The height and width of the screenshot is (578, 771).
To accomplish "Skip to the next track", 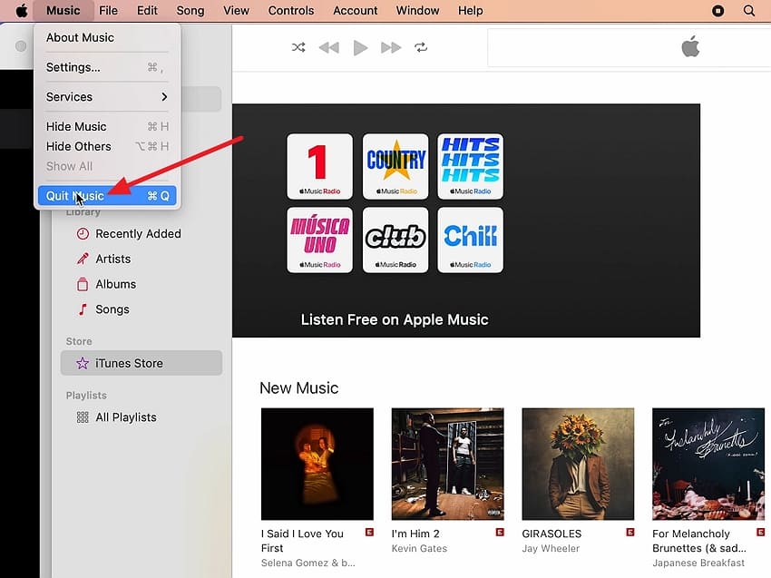I will 391,48.
